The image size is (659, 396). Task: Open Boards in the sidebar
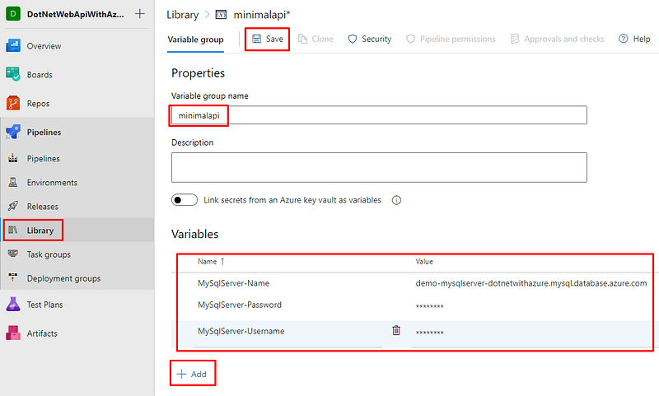pos(40,75)
